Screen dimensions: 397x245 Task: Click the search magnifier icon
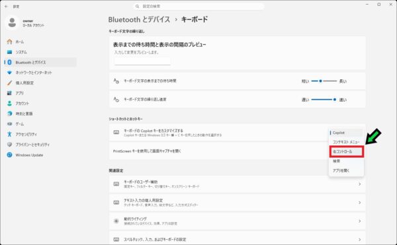click(137, 7)
